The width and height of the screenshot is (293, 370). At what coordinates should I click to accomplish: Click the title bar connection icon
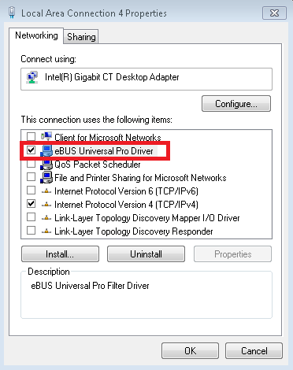12,13
